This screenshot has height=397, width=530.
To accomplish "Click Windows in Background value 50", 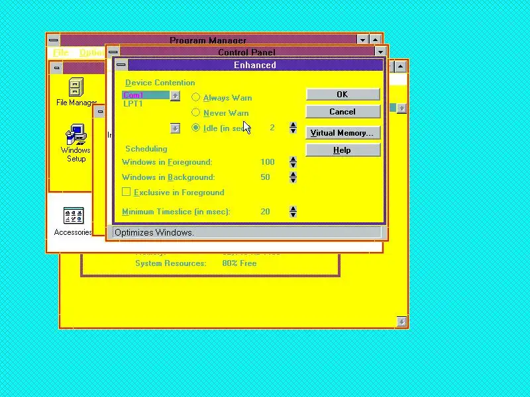I will tap(266, 177).
